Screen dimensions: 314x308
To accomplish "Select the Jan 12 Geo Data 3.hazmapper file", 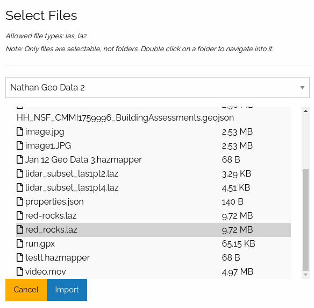I will point(153,159).
